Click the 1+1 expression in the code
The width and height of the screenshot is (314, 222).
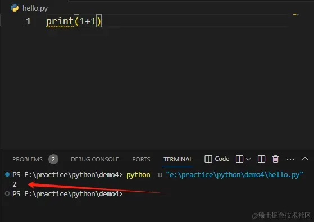[88, 21]
